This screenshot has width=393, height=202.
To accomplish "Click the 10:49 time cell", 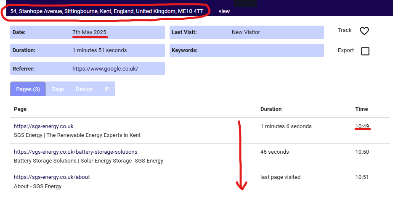I will tap(362, 126).
